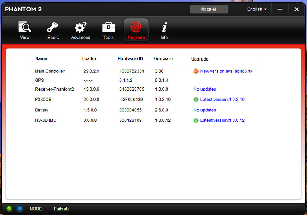Open the Info icon

click(x=164, y=27)
